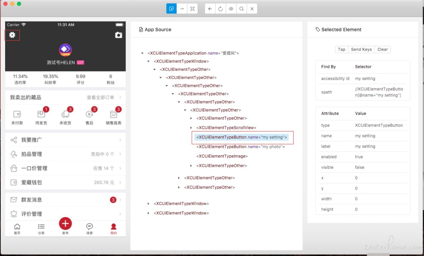
Task: Tap the 未付款 wallet icon
Action: [17, 114]
